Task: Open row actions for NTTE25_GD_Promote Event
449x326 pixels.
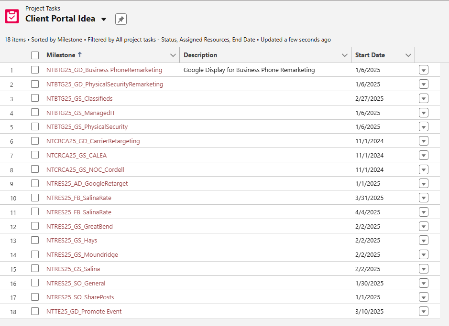Action: coord(424,311)
